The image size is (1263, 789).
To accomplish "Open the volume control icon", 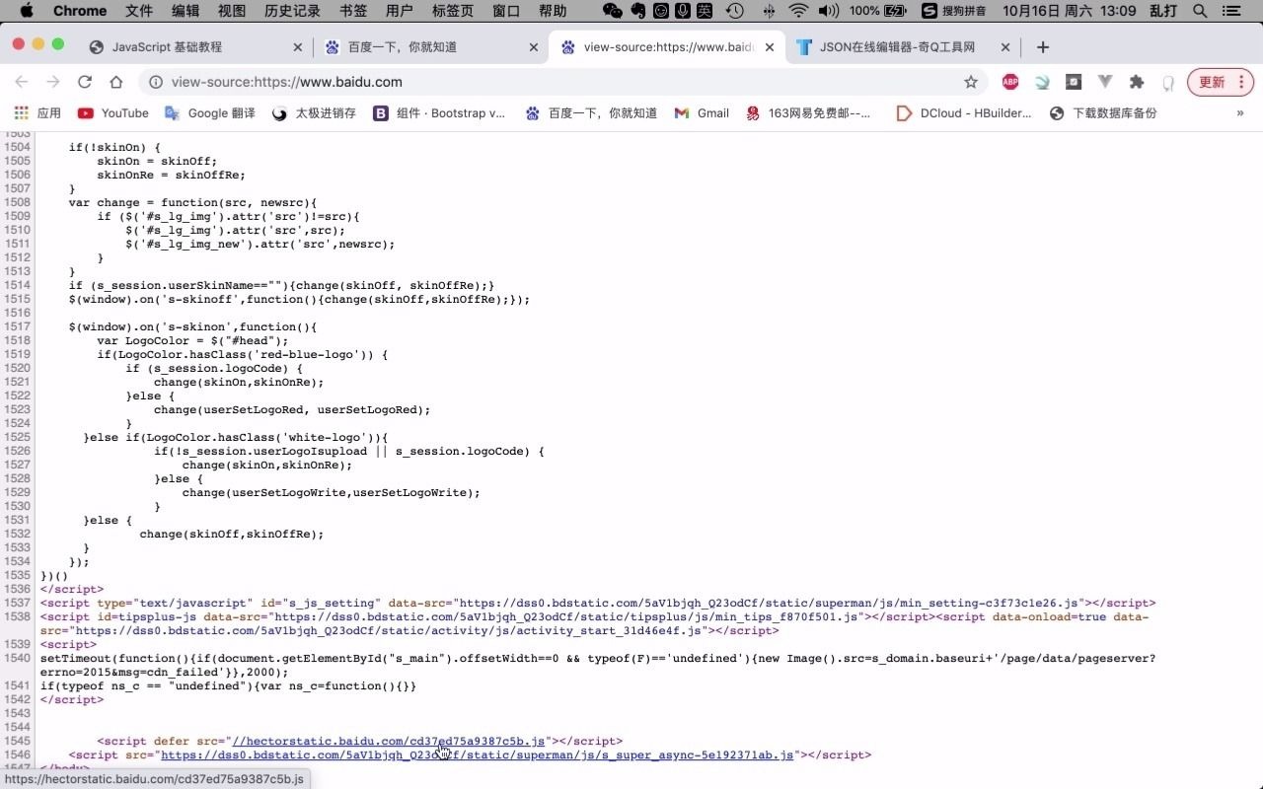I will tap(829, 11).
